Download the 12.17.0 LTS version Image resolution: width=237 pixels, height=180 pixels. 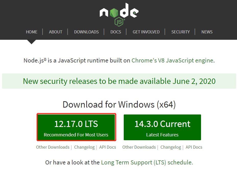(x=76, y=127)
